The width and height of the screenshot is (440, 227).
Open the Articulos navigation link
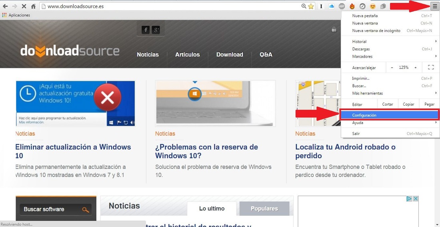click(188, 54)
